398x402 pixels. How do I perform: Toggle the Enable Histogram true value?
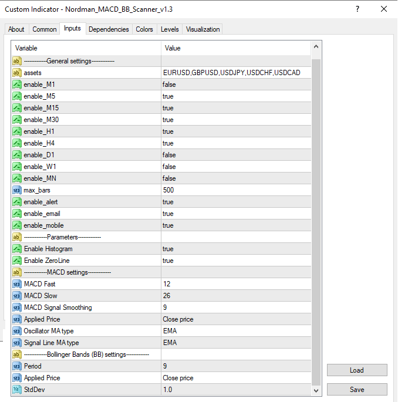tap(236, 249)
